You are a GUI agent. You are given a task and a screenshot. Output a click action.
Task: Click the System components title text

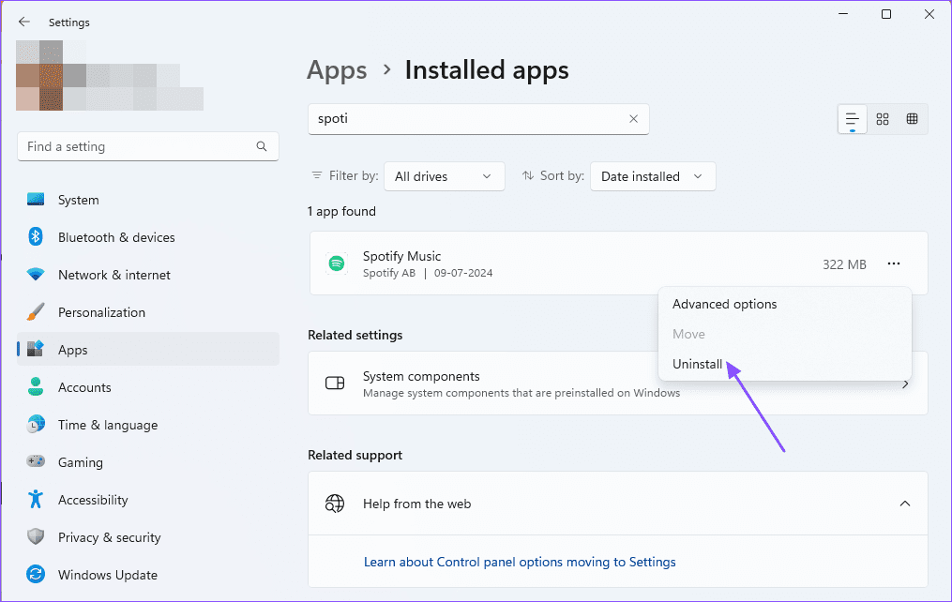click(421, 376)
